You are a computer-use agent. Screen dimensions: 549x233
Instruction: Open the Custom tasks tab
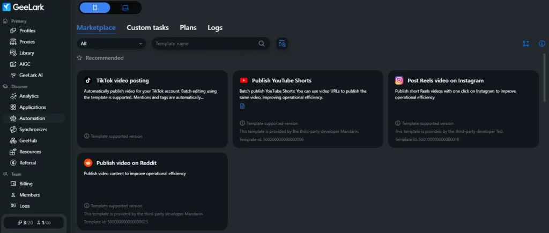pos(148,28)
